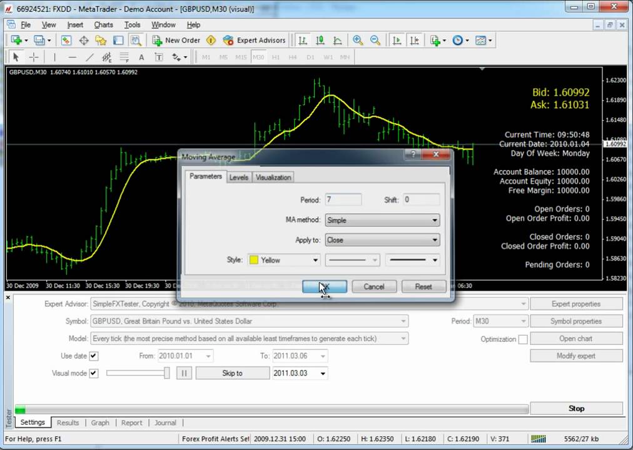Zoom out on the chart
The width and height of the screenshot is (633, 450).
pos(375,41)
